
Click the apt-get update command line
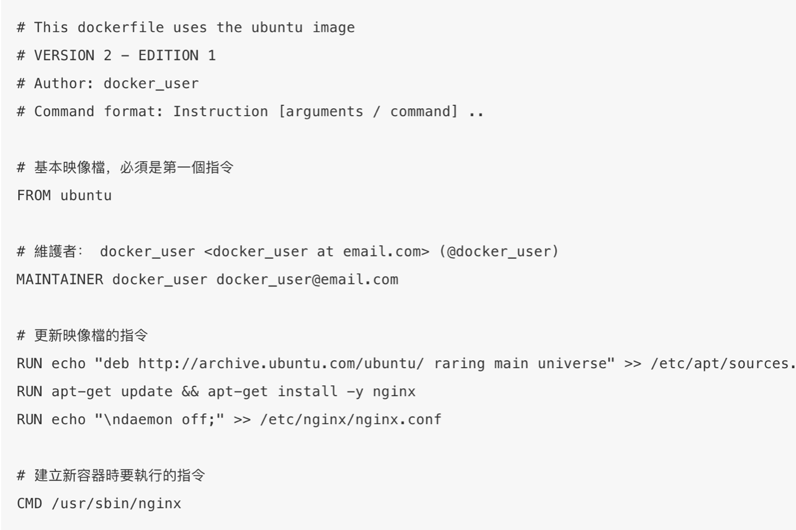pos(216,392)
